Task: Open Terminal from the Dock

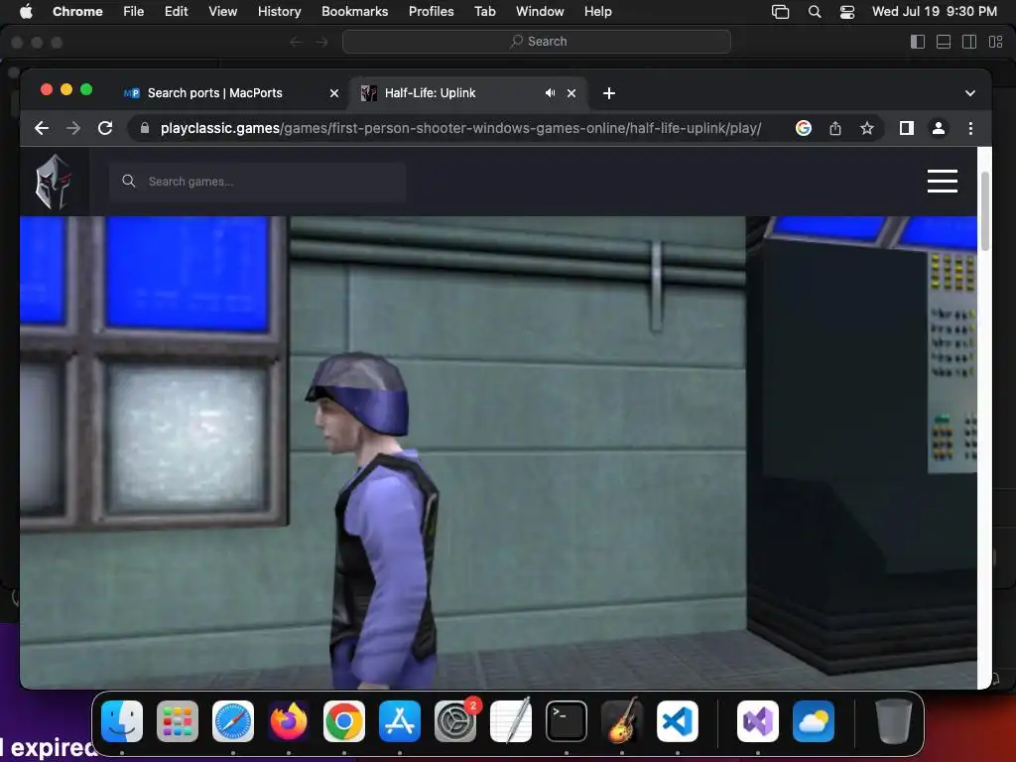Action: click(x=567, y=720)
